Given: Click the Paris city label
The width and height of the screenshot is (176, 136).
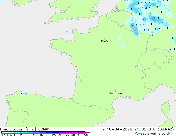Looking at the screenshot, I should [105, 41].
